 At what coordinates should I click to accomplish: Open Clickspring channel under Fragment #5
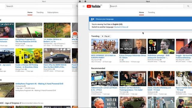coord(19,43)
